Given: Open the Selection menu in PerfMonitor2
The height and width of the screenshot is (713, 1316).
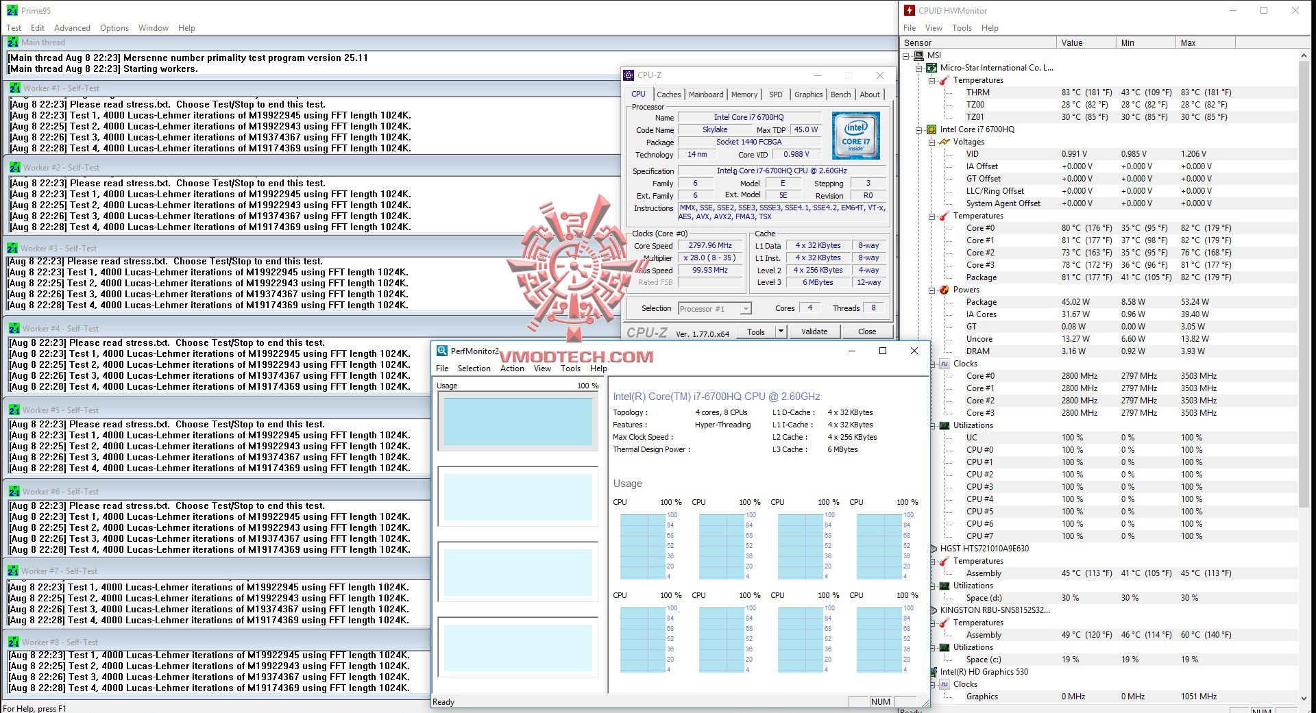Looking at the screenshot, I should point(474,368).
